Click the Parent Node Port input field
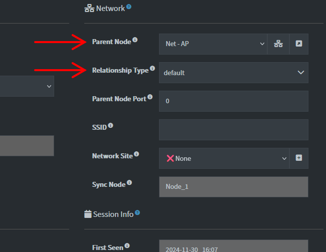The height and width of the screenshot is (252, 326). 233,101
